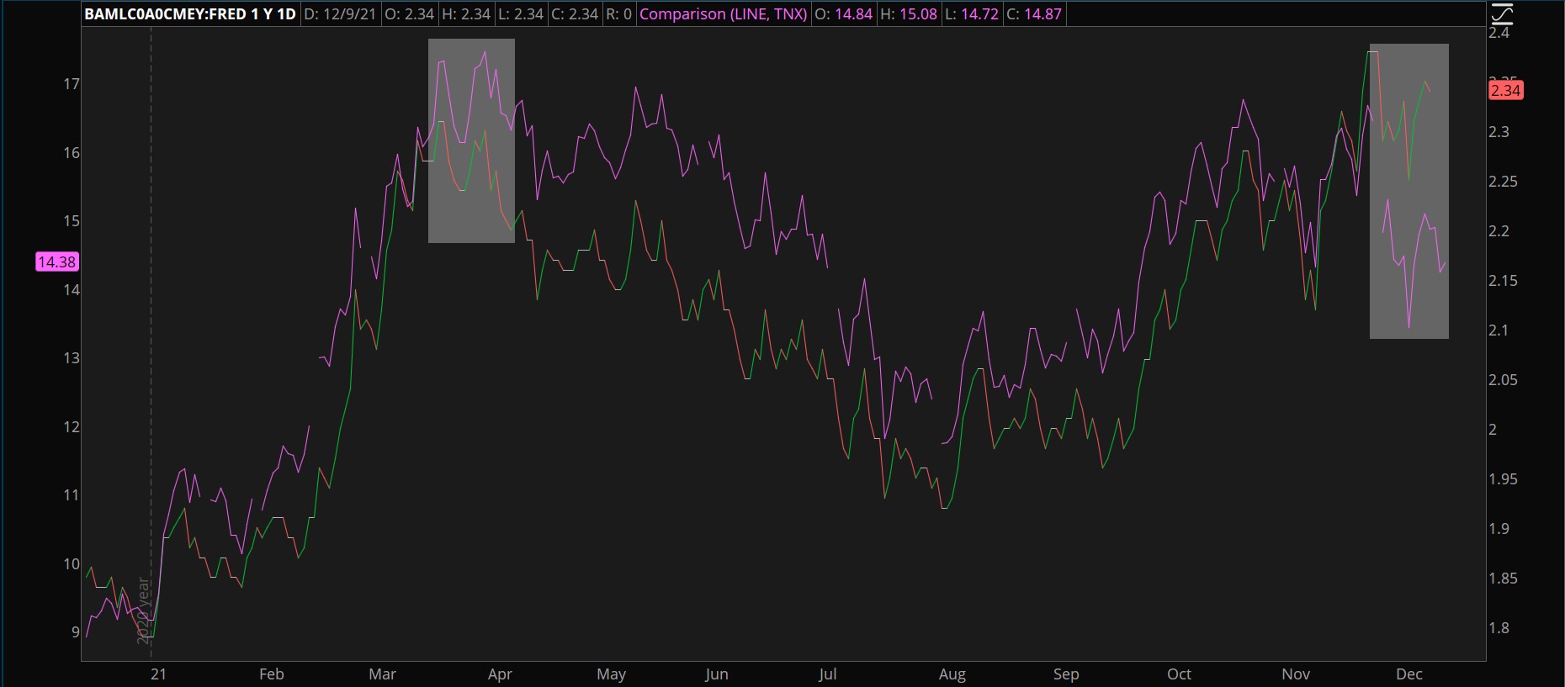Click the BAMLC0A0CMEY:FRED 1 Y 1D symbol label
This screenshot has height=687, width=1565.
[x=190, y=14]
